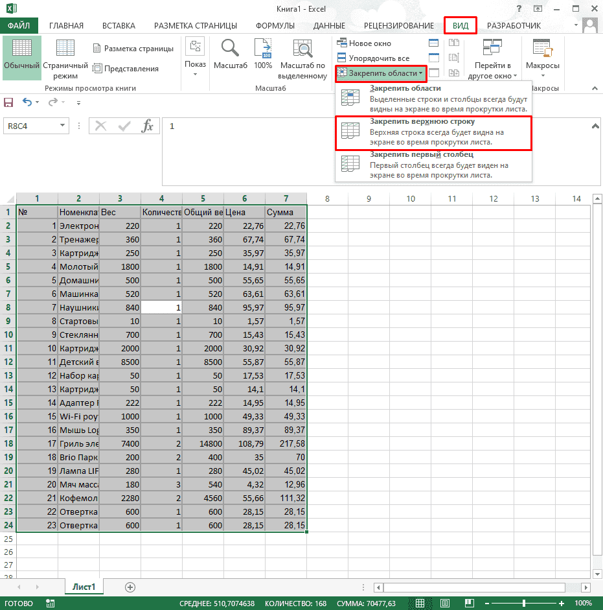Image resolution: width=603 pixels, height=610 pixels.
Task: Expand the Показ (Show) dropdown
Action: (195, 58)
